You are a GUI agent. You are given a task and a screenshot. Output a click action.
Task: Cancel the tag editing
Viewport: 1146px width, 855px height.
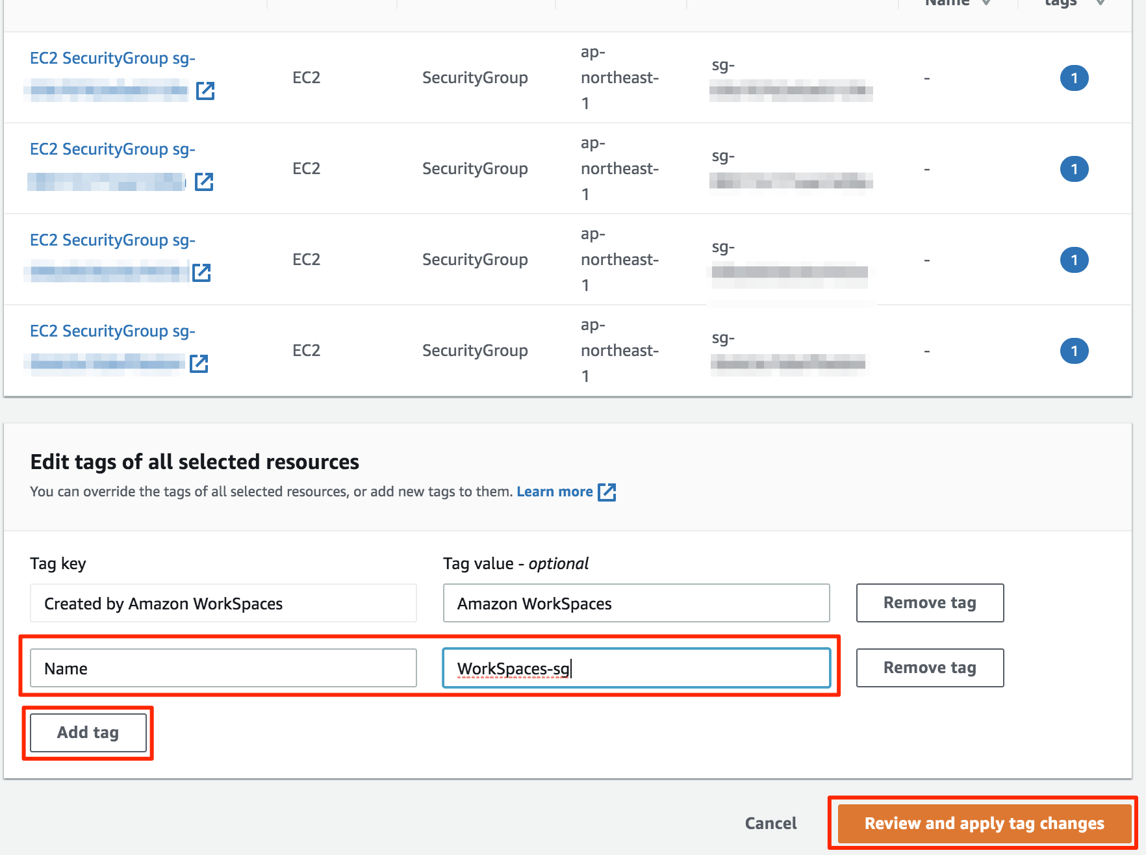coord(770,823)
